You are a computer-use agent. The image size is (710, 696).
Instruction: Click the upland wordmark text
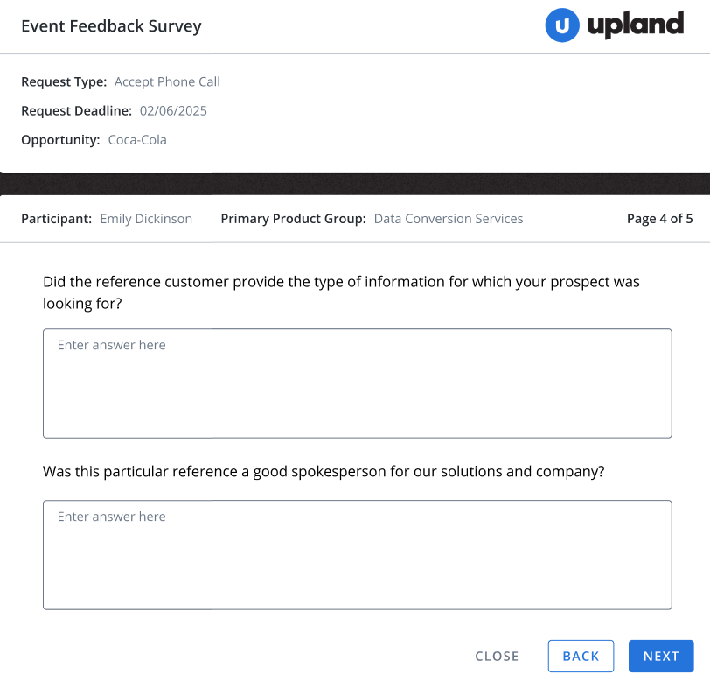tap(636, 25)
